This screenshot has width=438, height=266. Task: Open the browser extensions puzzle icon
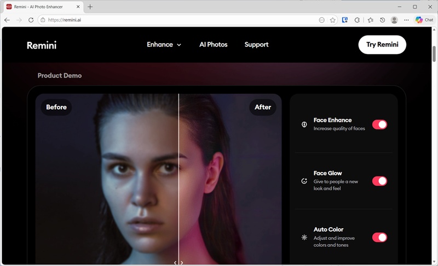(358, 20)
